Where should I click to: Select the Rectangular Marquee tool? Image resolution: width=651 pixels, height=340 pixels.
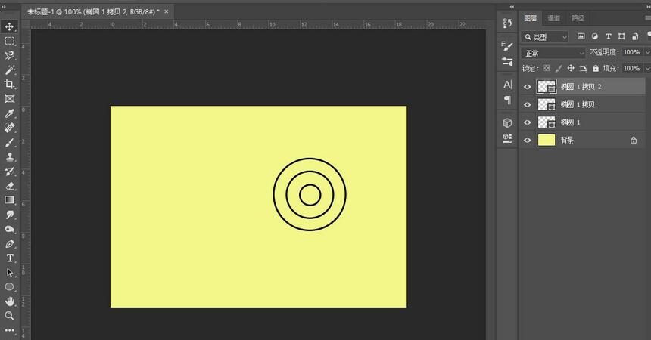pyautogui.click(x=10, y=41)
